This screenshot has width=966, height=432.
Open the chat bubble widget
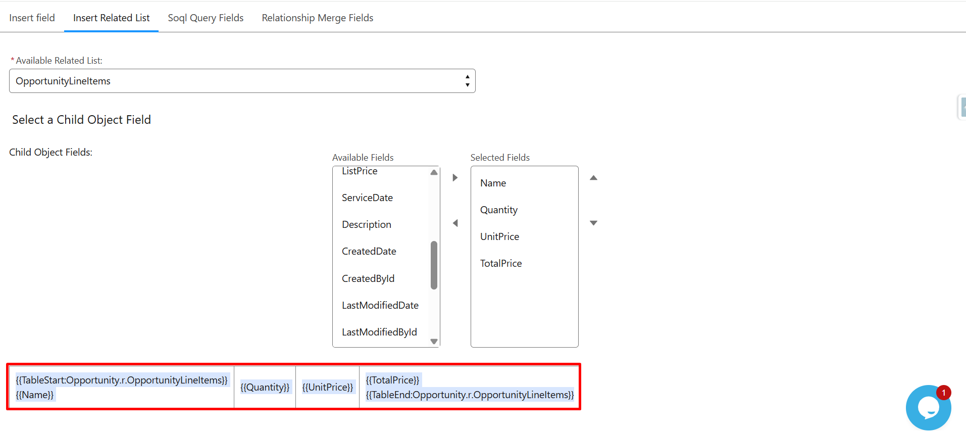928,408
